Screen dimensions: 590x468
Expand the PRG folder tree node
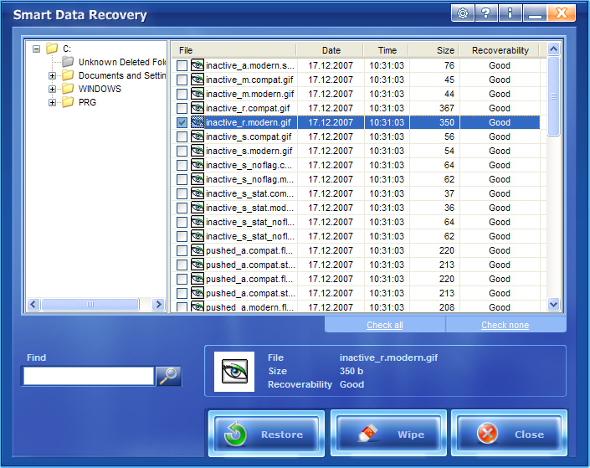pyautogui.click(x=53, y=102)
